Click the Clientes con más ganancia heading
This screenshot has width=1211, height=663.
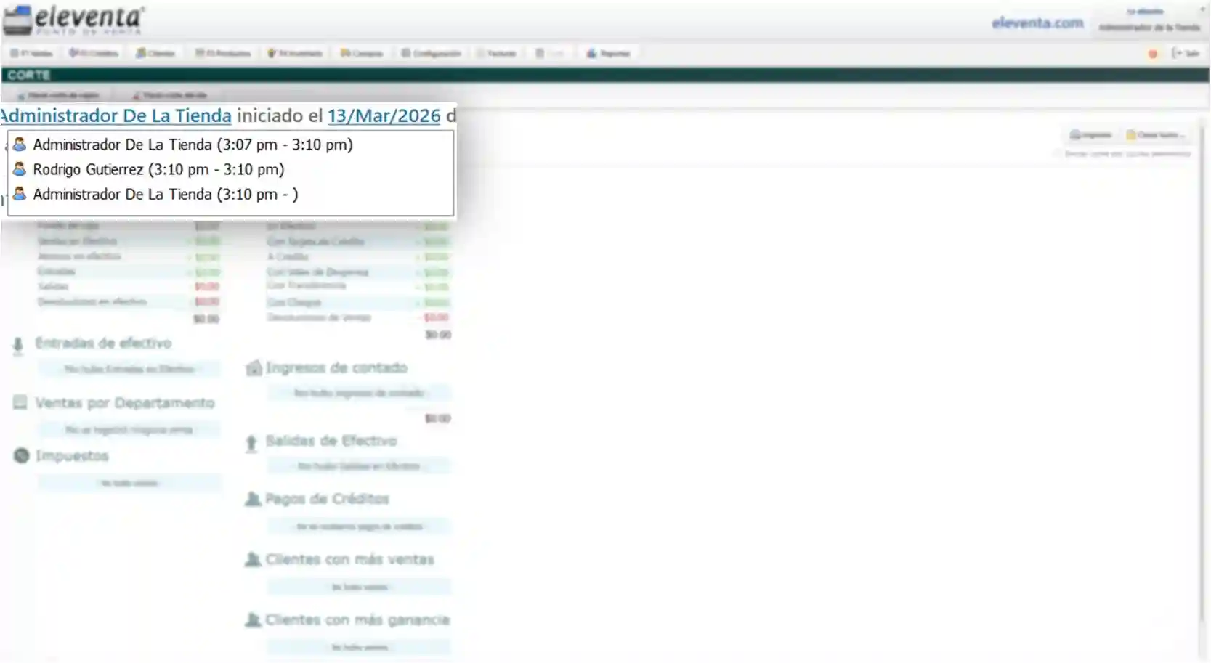(357, 619)
